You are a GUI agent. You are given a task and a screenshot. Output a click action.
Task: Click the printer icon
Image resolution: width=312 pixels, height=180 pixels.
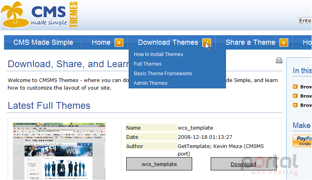(x=279, y=60)
